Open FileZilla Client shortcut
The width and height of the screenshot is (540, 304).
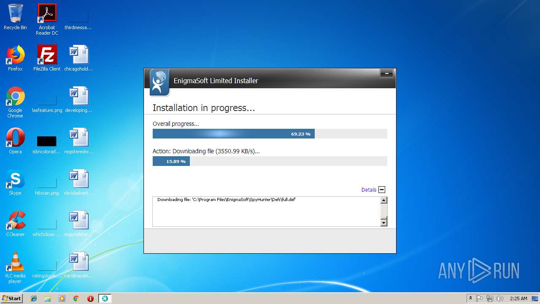click(x=47, y=58)
